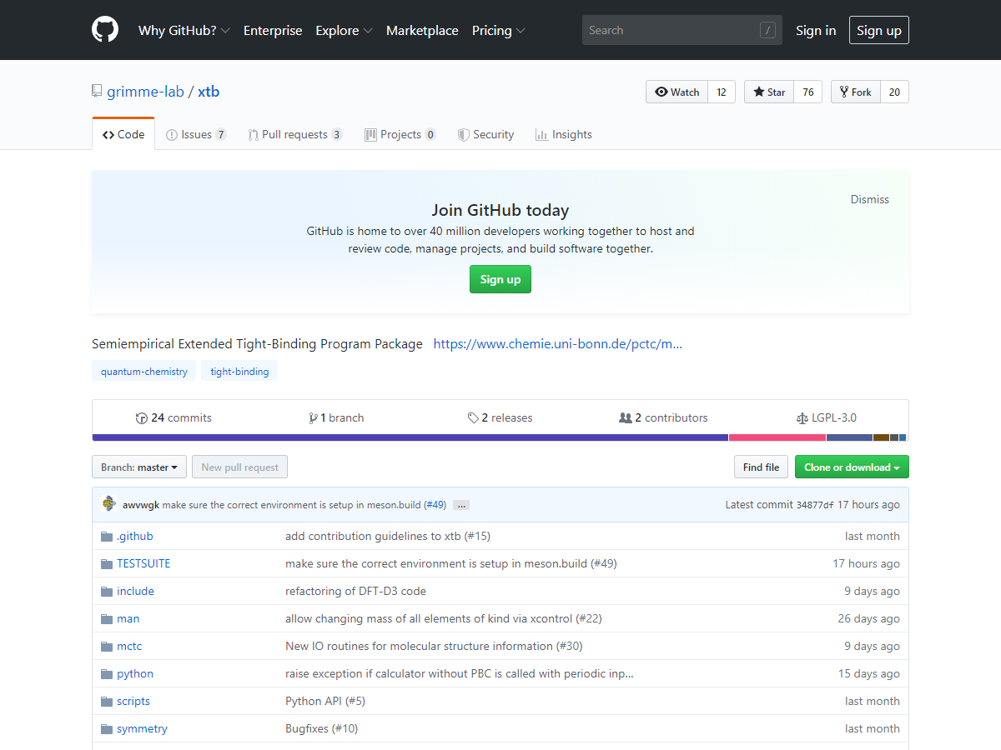Click the contributors people icon

click(x=625, y=418)
